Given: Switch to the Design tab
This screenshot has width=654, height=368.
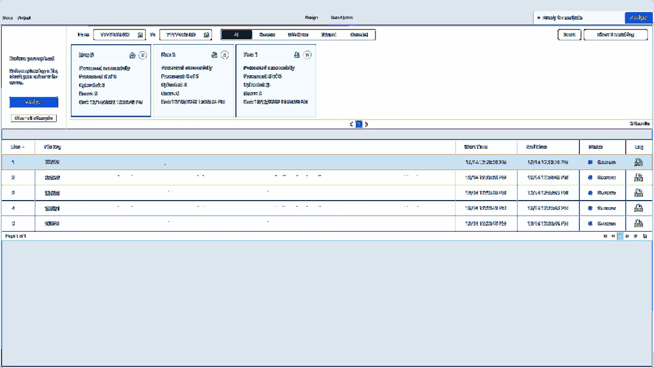Looking at the screenshot, I should (x=312, y=17).
